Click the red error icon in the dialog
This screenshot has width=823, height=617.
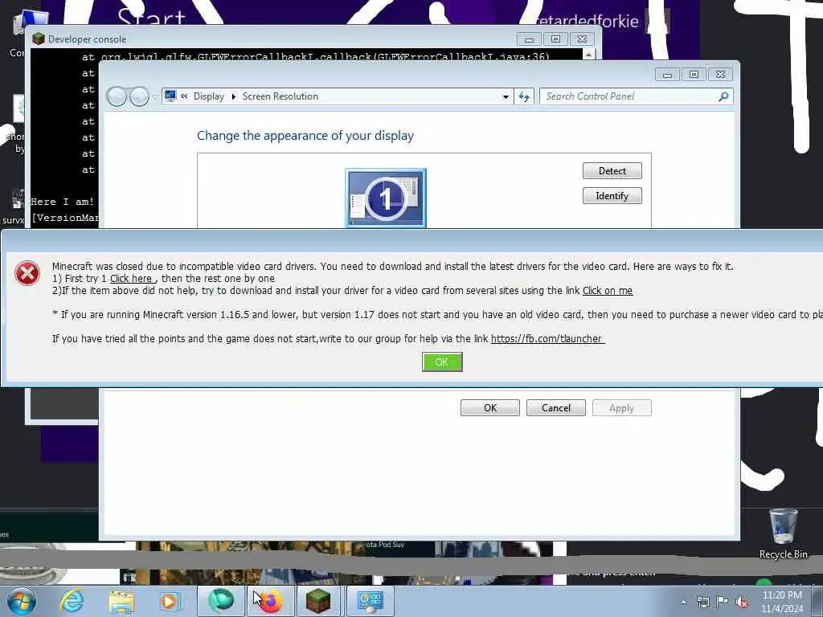(x=27, y=273)
